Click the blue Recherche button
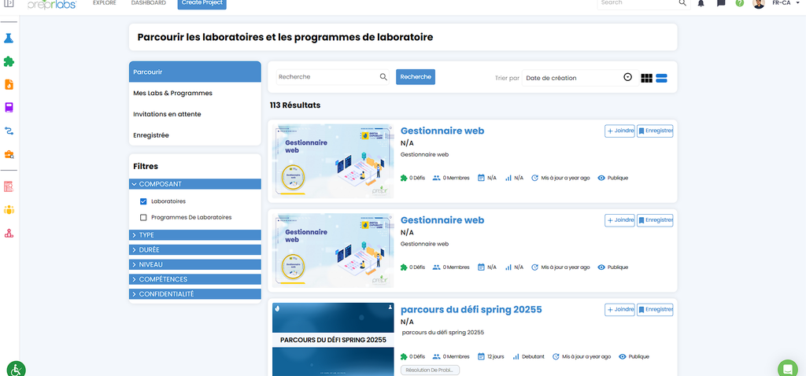Viewport: 806px width, 376px height. pos(416,77)
